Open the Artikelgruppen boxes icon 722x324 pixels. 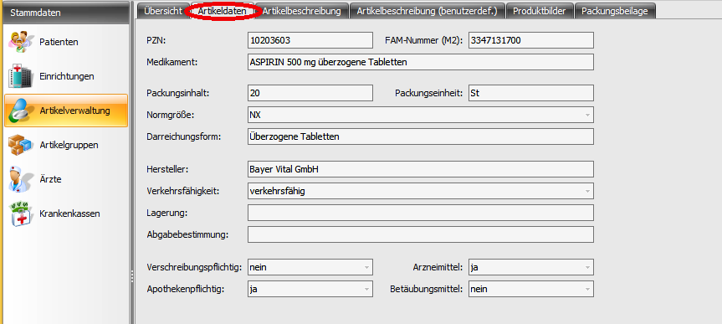click(21, 145)
